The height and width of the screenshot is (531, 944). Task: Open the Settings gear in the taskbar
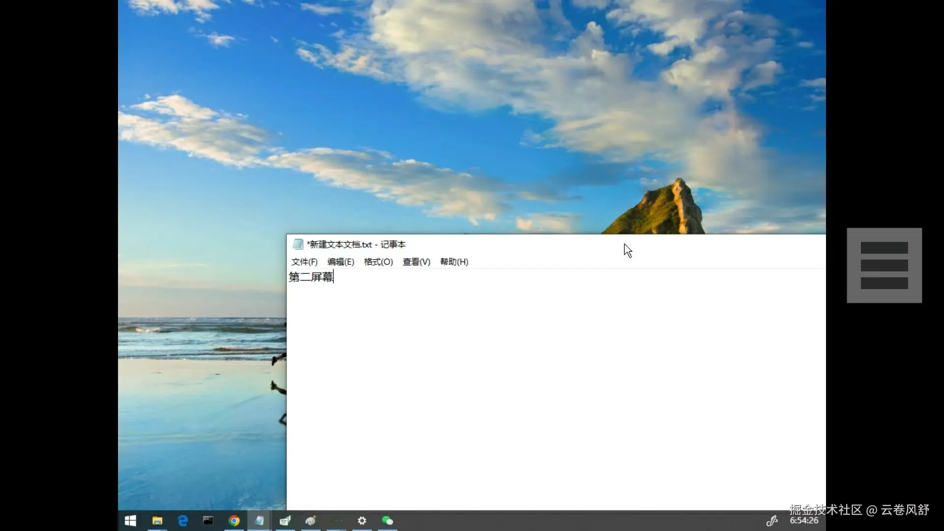tap(362, 521)
